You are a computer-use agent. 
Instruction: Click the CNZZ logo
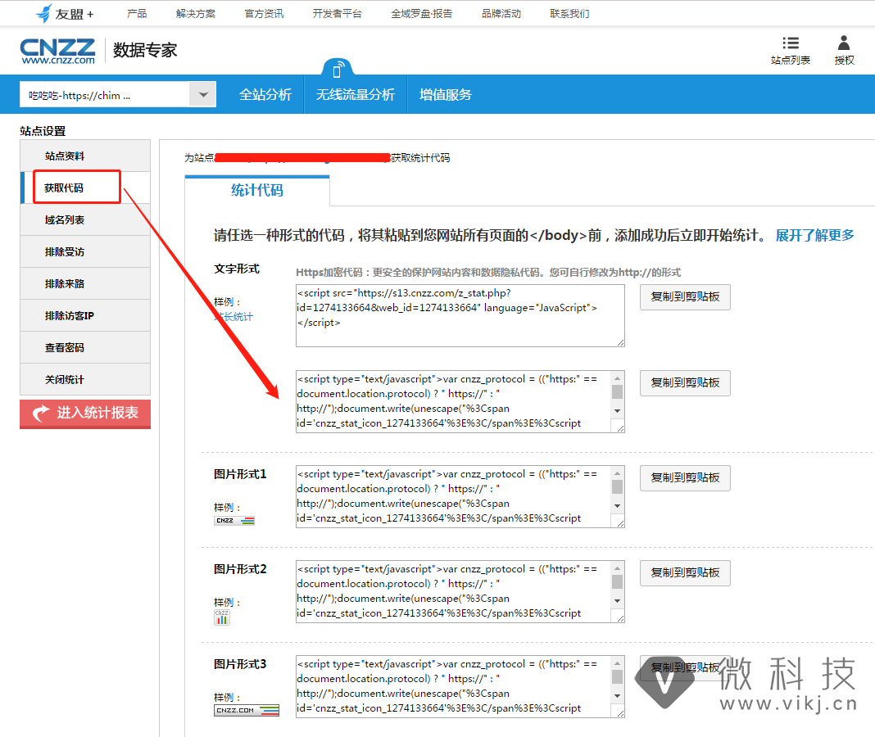coord(57,51)
